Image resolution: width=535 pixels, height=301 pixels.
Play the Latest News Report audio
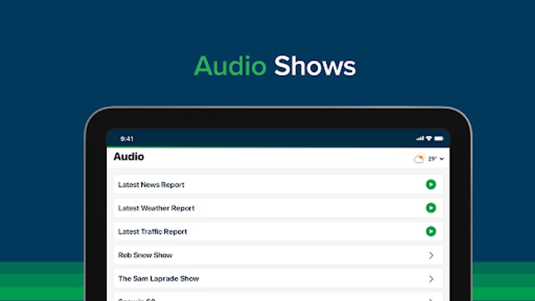point(431,184)
